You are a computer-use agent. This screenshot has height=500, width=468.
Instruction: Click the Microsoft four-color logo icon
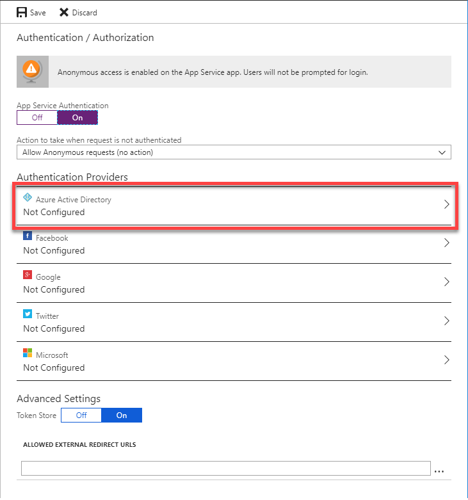28,353
